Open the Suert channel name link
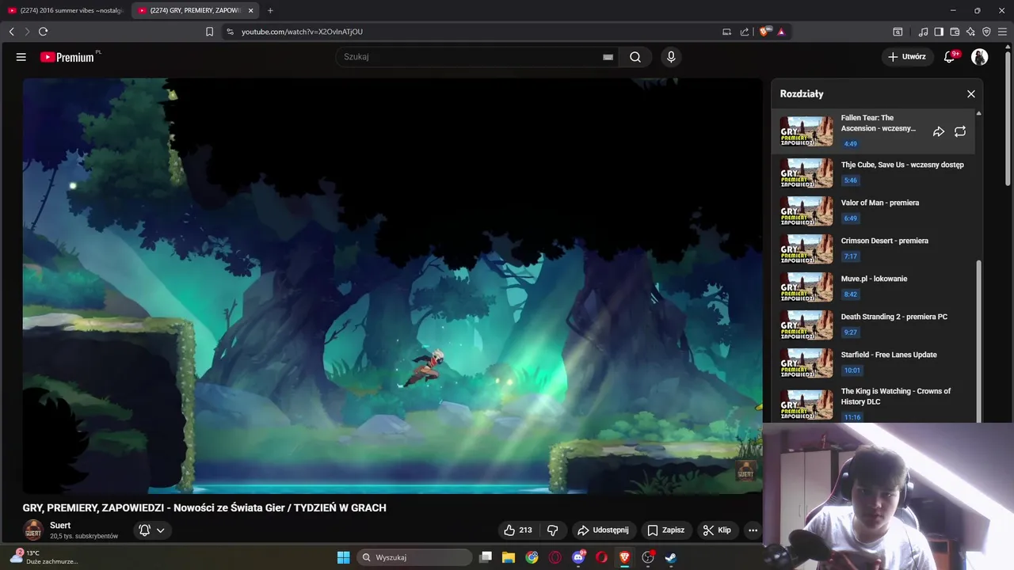 click(x=60, y=526)
